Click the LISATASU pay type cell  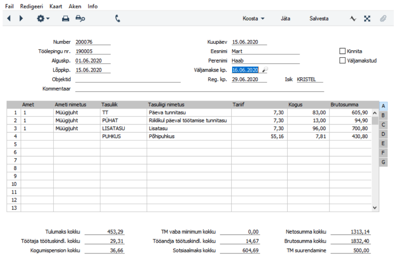[123, 128]
